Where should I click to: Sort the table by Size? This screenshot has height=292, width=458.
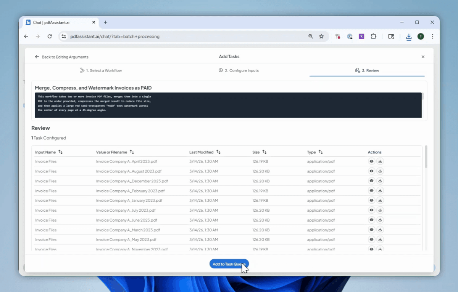(264, 152)
